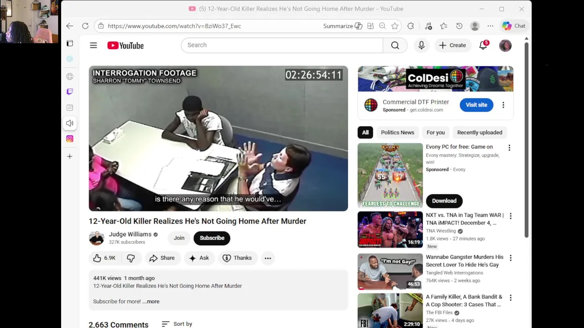
Task: Zoom out with the magnifier icon in address bar
Action: click(382, 26)
